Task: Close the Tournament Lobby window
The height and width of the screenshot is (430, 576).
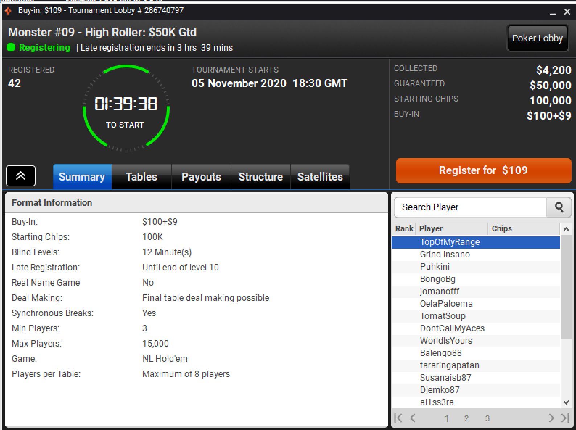Action: click(x=567, y=12)
